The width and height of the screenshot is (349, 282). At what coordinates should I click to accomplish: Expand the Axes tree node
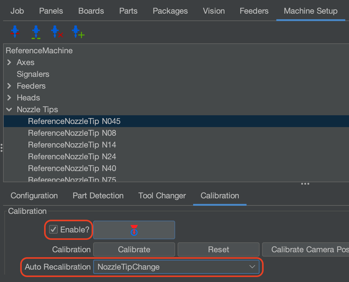coord(9,62)
